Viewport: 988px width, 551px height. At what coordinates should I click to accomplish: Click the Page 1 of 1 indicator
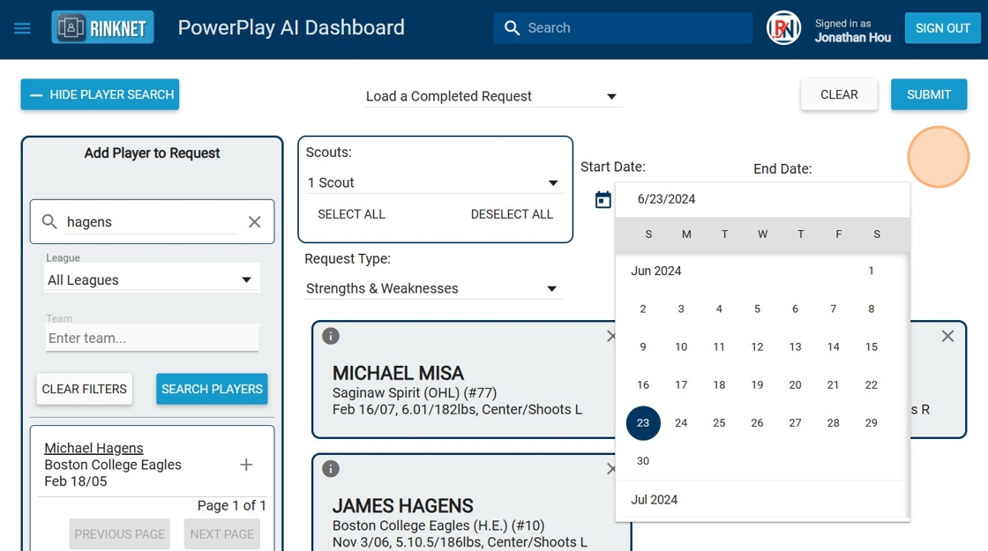click(x=231, y=506)
